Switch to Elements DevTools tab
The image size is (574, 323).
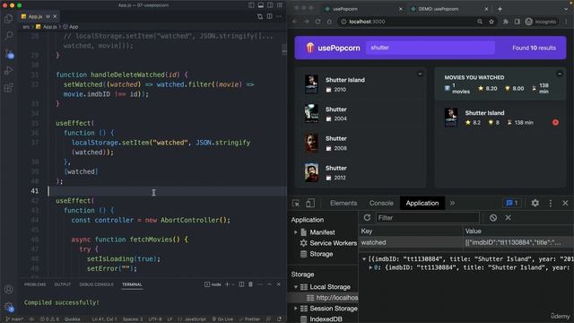(344, 204)
